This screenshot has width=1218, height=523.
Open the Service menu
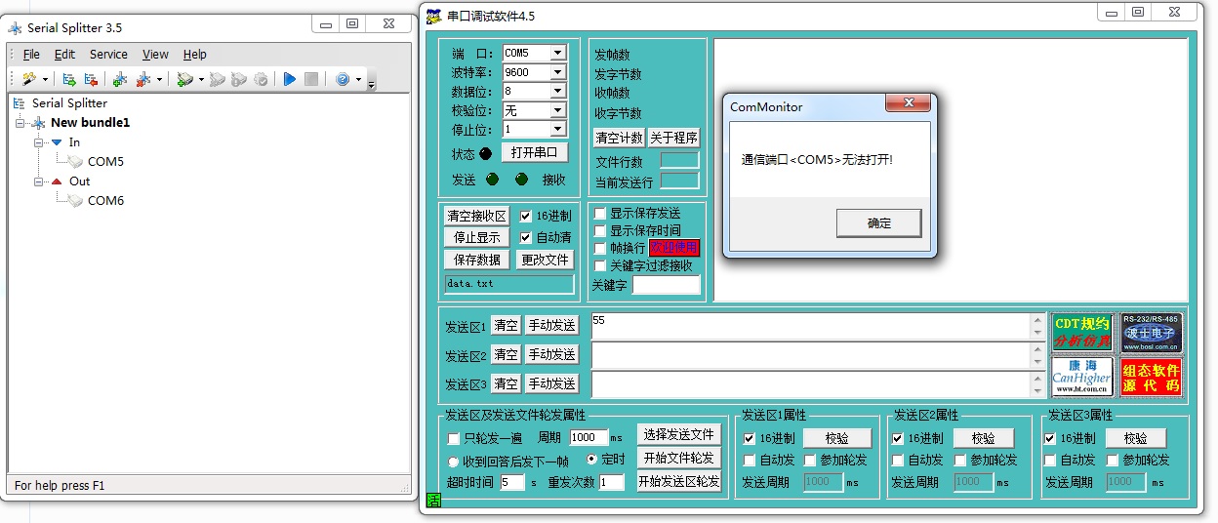coord(108,55)
